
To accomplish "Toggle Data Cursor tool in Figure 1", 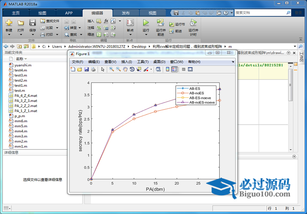I will (x=139, y=69).
